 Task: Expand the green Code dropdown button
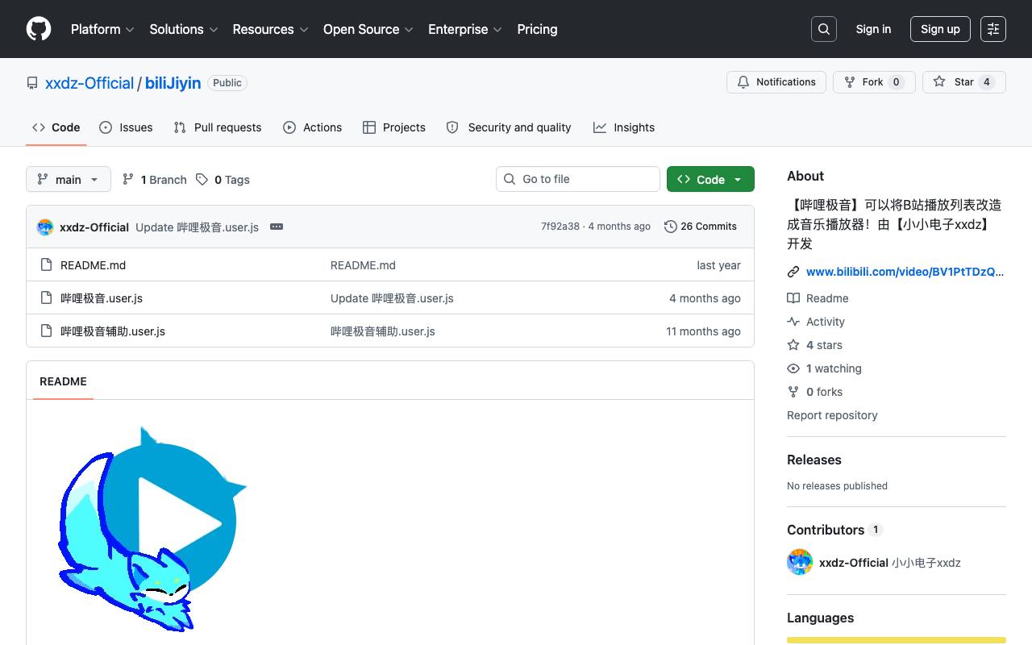tap(710, 179)
